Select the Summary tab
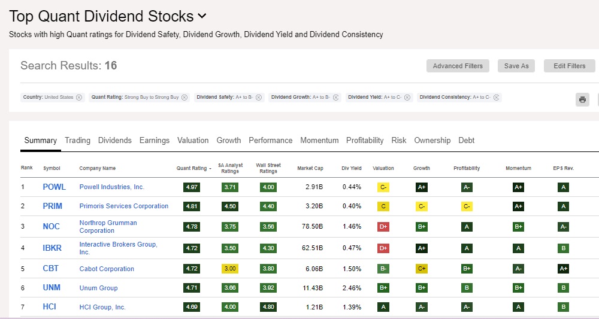This screenshot has height=319, width=599. [41, 141]
